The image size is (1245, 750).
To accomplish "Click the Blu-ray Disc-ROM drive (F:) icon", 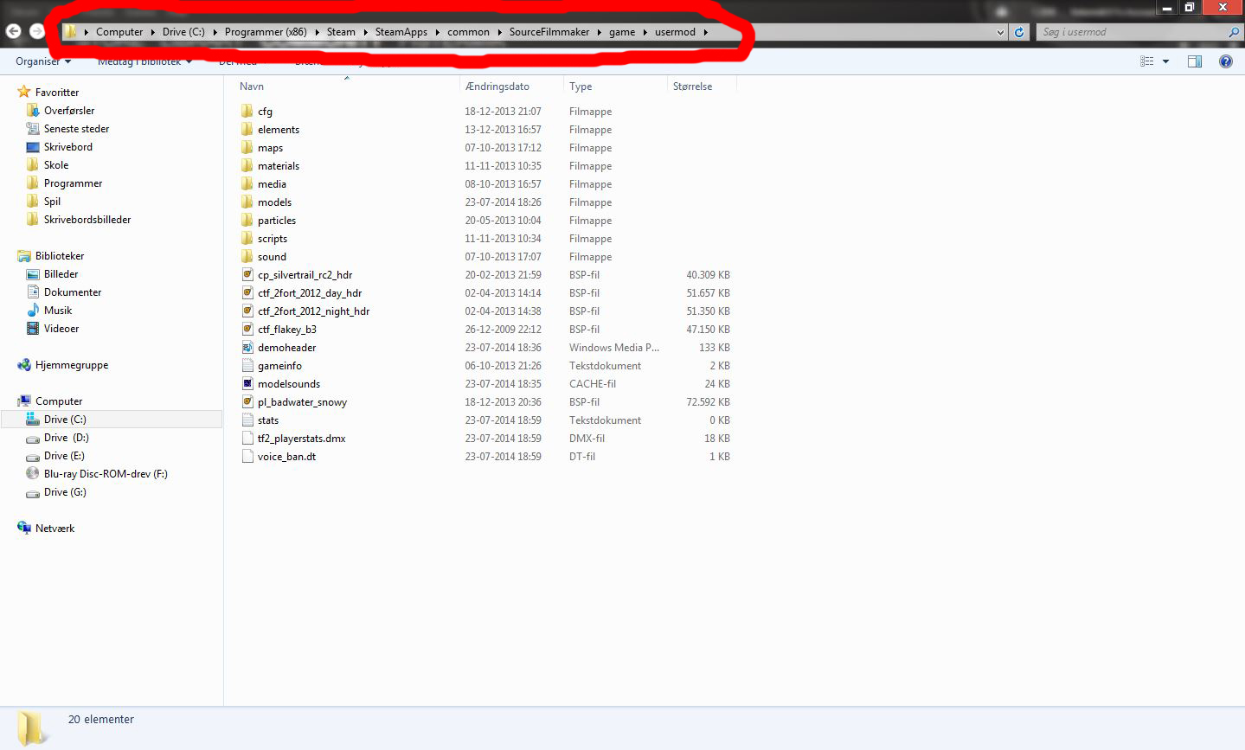I will pyautogui.click(x=33, y=474).
